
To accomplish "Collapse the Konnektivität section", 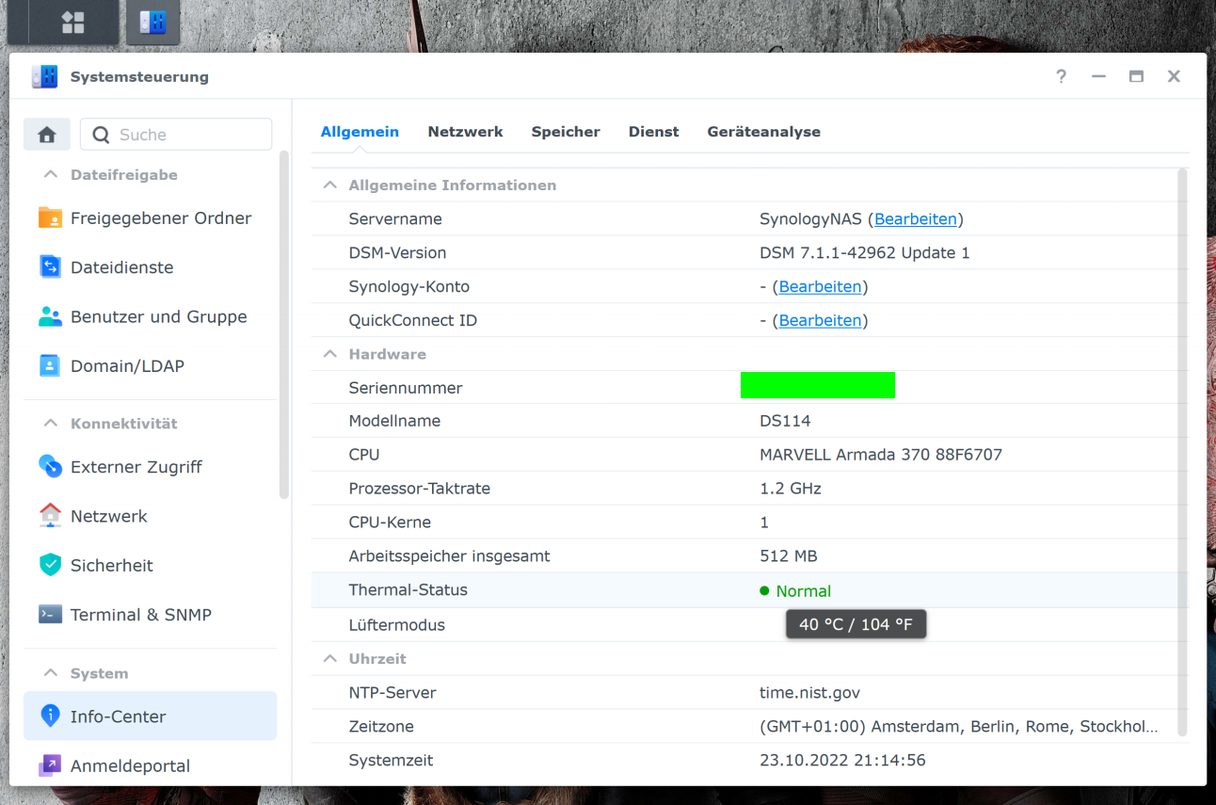I will click(50, 424).
